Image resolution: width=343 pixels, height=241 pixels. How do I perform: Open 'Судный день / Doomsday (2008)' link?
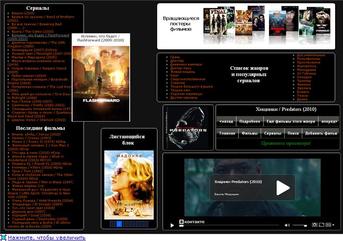(40, 219)
